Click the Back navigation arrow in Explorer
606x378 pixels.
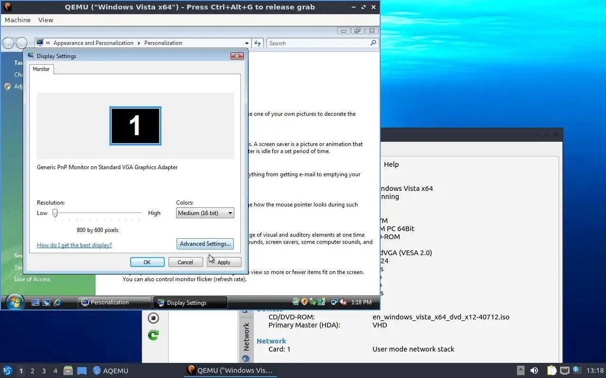click(8, 43)
